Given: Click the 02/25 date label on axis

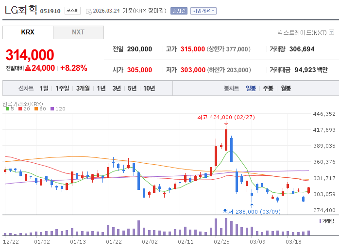Looking at the screenshot, I should click(x=221, y=242).
